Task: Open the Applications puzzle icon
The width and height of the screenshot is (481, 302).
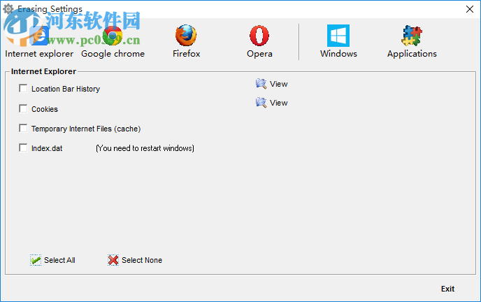Action: point(412,36)
